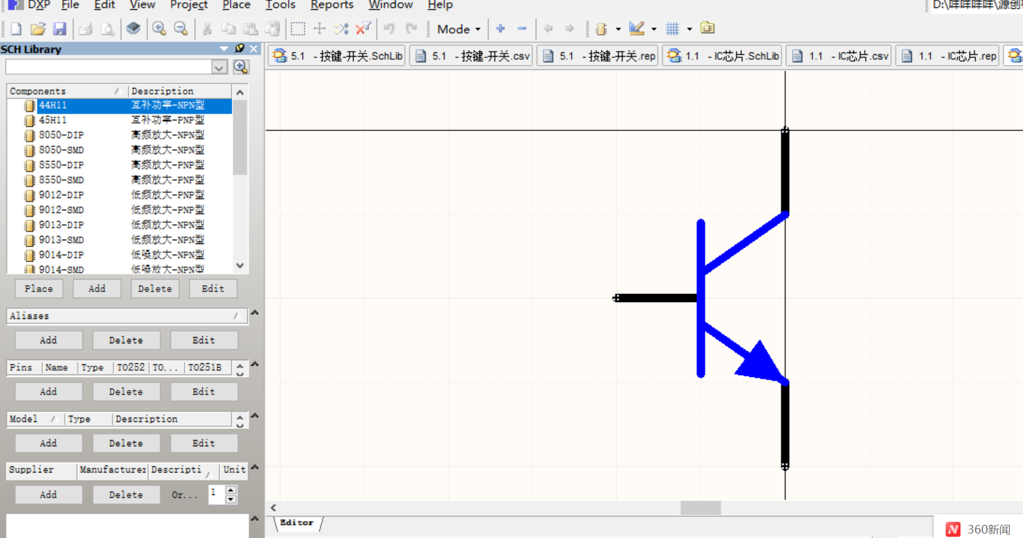Screen dimensions: 1023x538
Task: Click the Paste clipboard icon
Action: pos(250,29)
